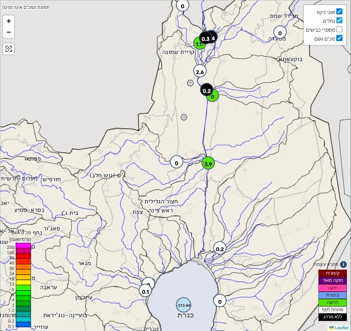This screenshot has height=331, width=351.
Task: Open the info icon beside מקרא עוצמה
Action: coord(343,264)
